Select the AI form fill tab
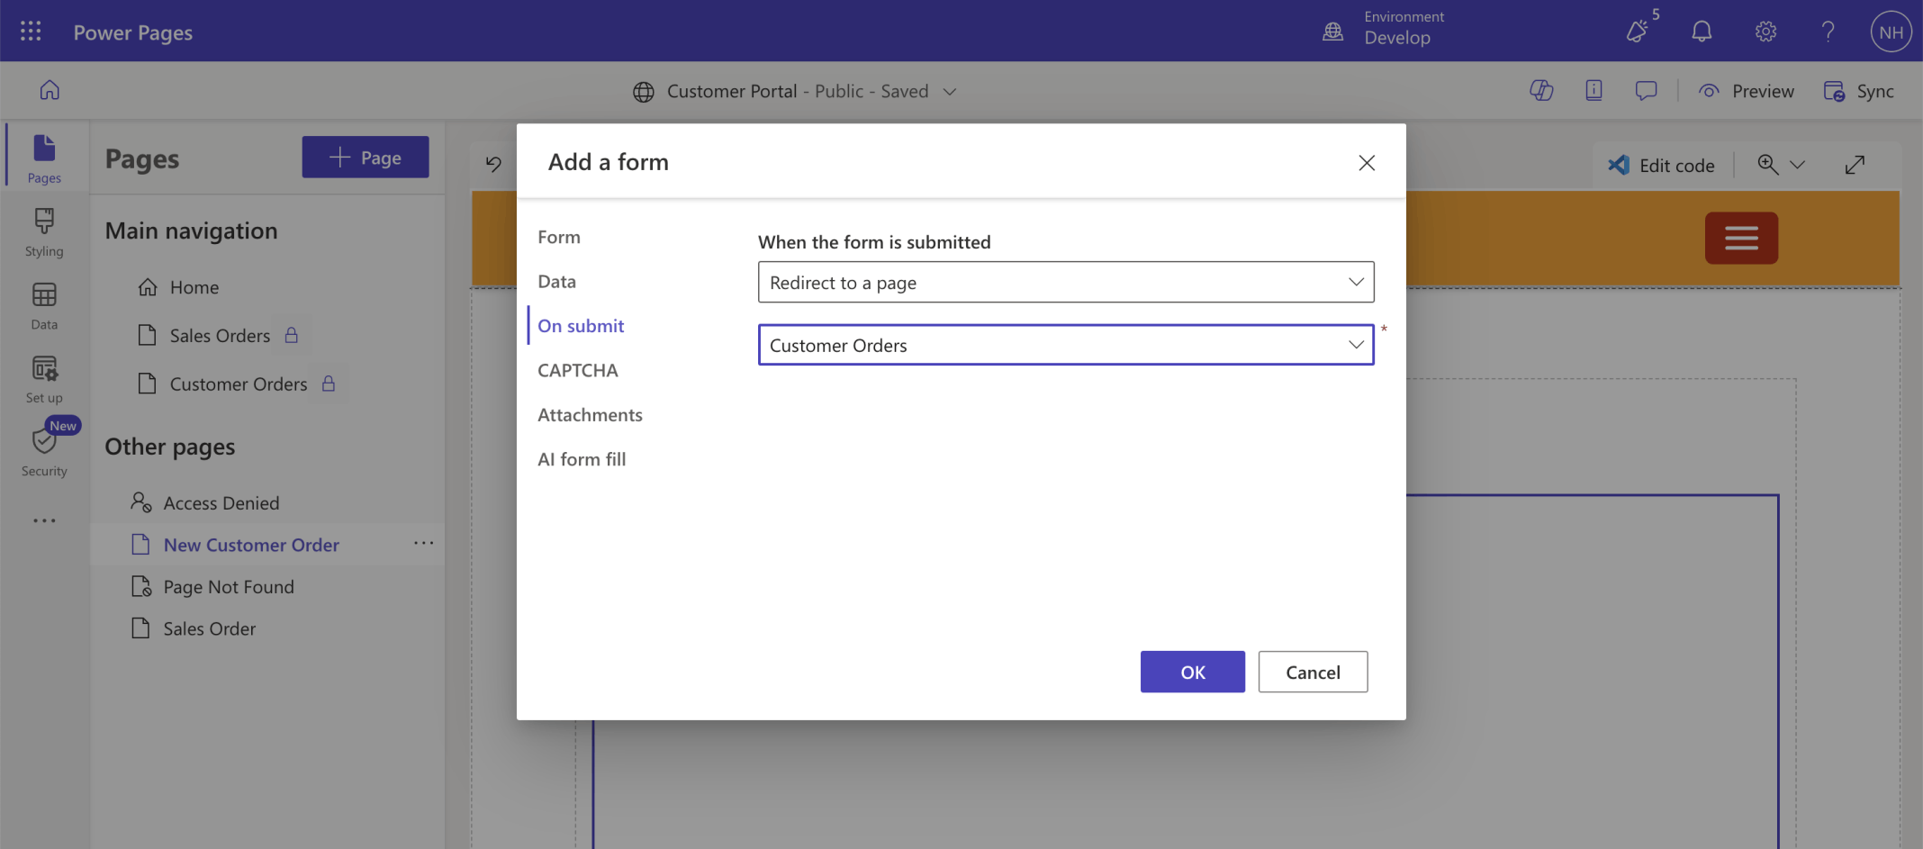This screenshot has width=1923, height=849. (582, 459)
